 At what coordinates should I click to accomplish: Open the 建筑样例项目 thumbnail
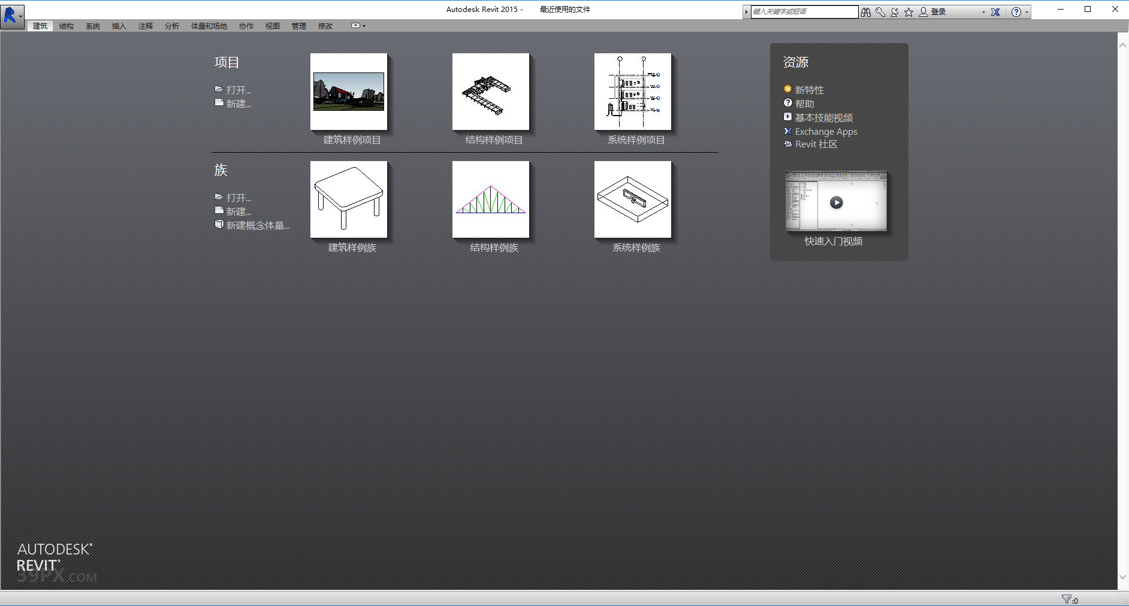[348, 92]
